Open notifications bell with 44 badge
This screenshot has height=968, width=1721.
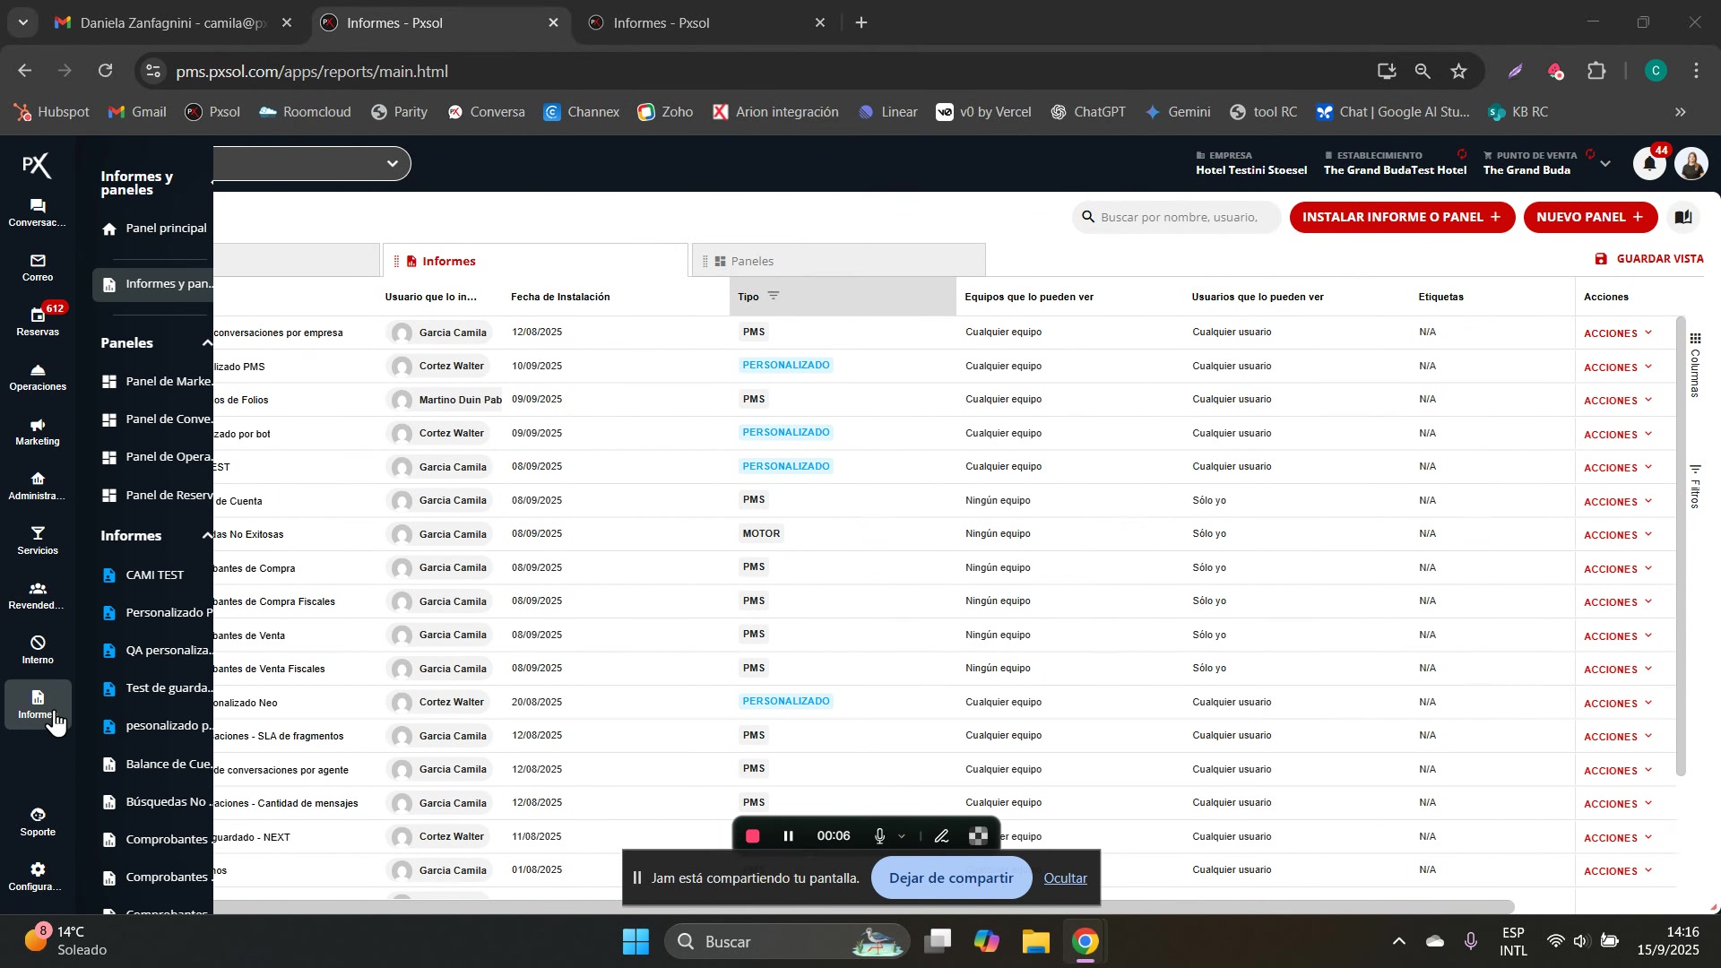pos(1649,163)
